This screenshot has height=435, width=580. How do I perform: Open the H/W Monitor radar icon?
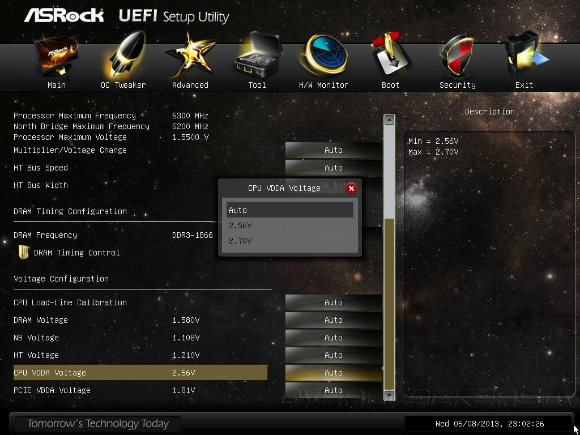click(x=323, y=56)
